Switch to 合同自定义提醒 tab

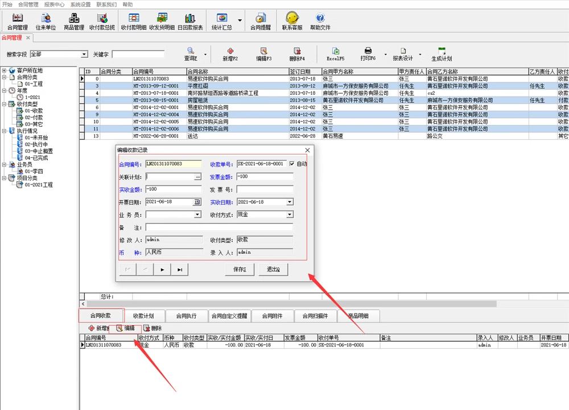(229, 316)
